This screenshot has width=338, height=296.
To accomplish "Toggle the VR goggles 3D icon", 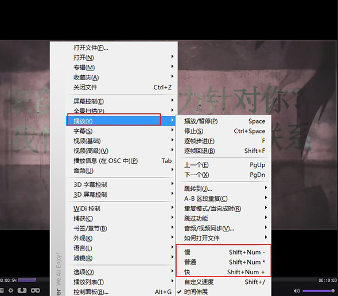I will 35,291.
